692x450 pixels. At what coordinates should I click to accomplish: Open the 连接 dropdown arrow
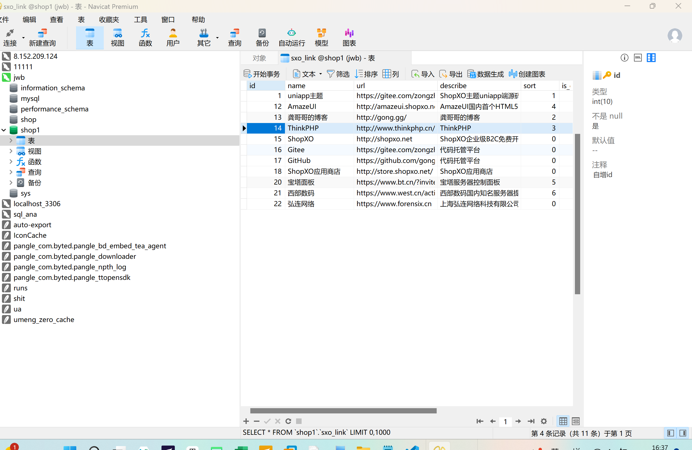point(23,38)
